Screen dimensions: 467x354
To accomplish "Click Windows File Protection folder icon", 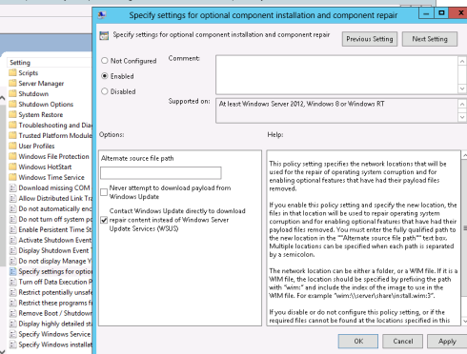I will (12, 156).
